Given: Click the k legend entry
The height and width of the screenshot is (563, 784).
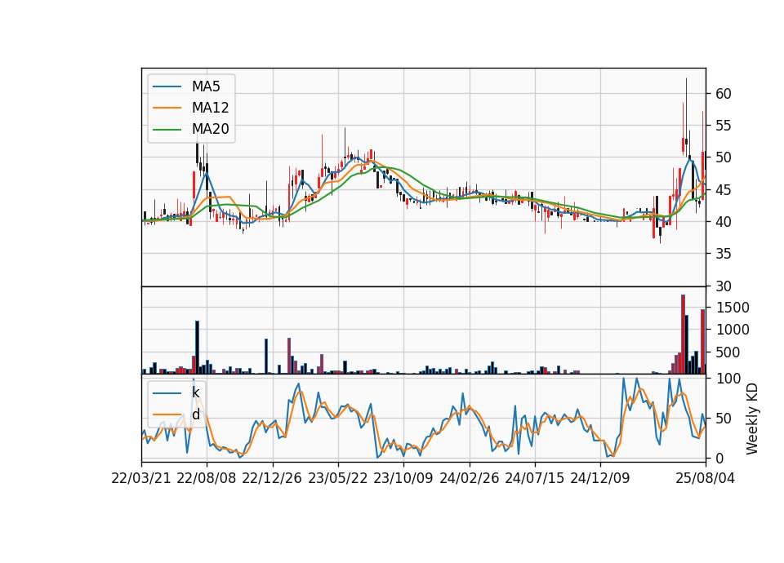Looking at the screenshot, I should [195, 393].
